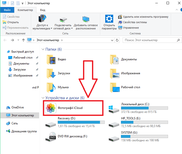Click the HP_TOOLS (E:) usage bar

click(x=144, y=122)
